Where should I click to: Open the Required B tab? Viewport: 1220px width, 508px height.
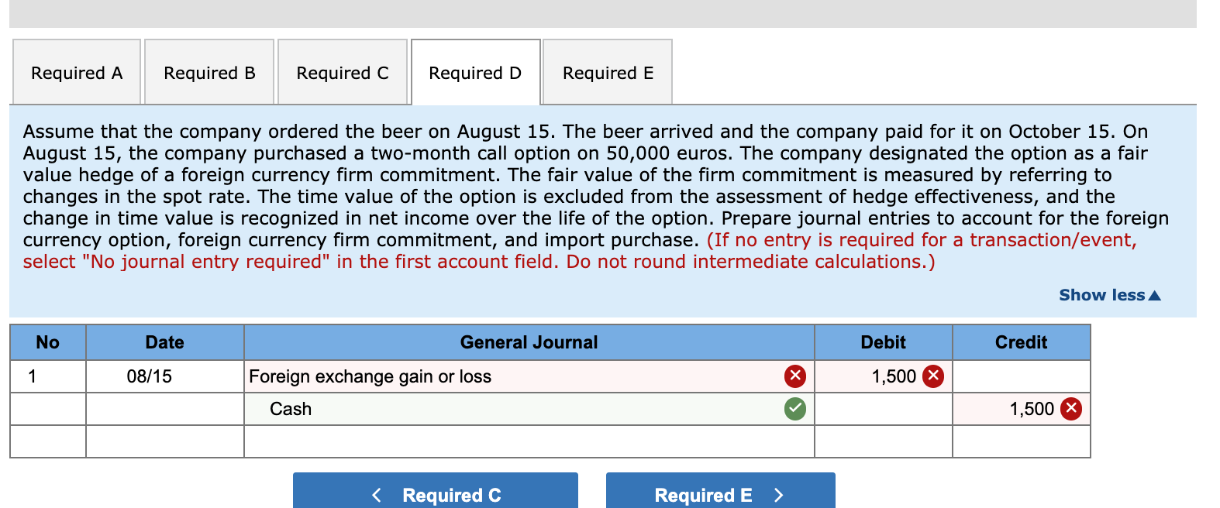208,72
